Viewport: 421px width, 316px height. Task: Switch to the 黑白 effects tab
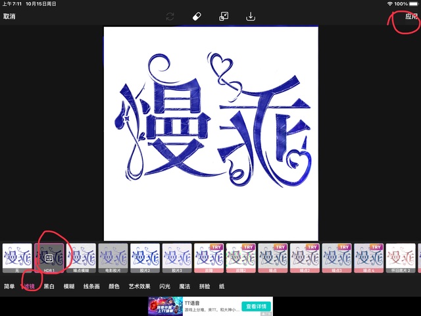click(x=49, y=286)
